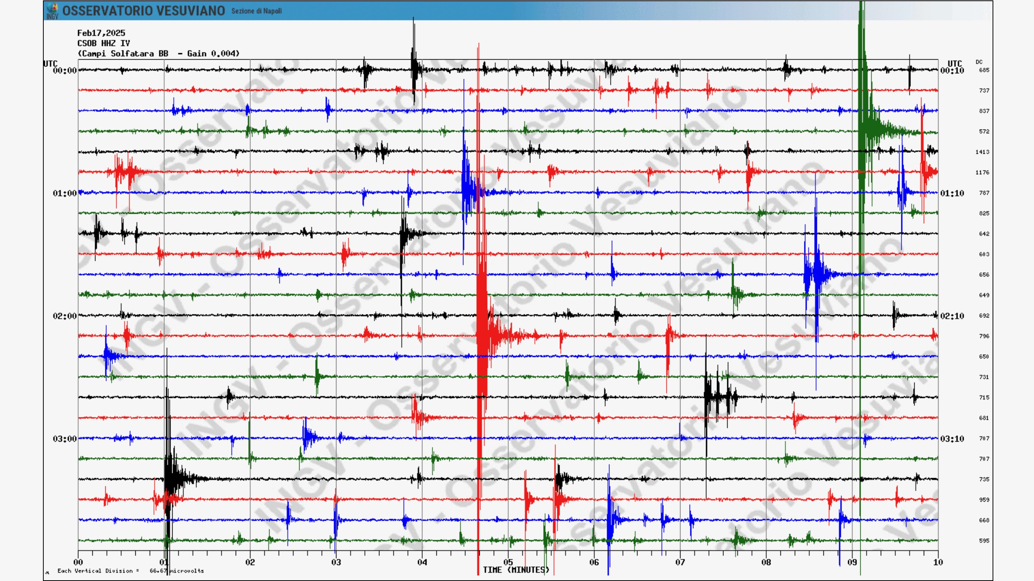Click the TIME (MINUTES) axis label

point(515,570)
